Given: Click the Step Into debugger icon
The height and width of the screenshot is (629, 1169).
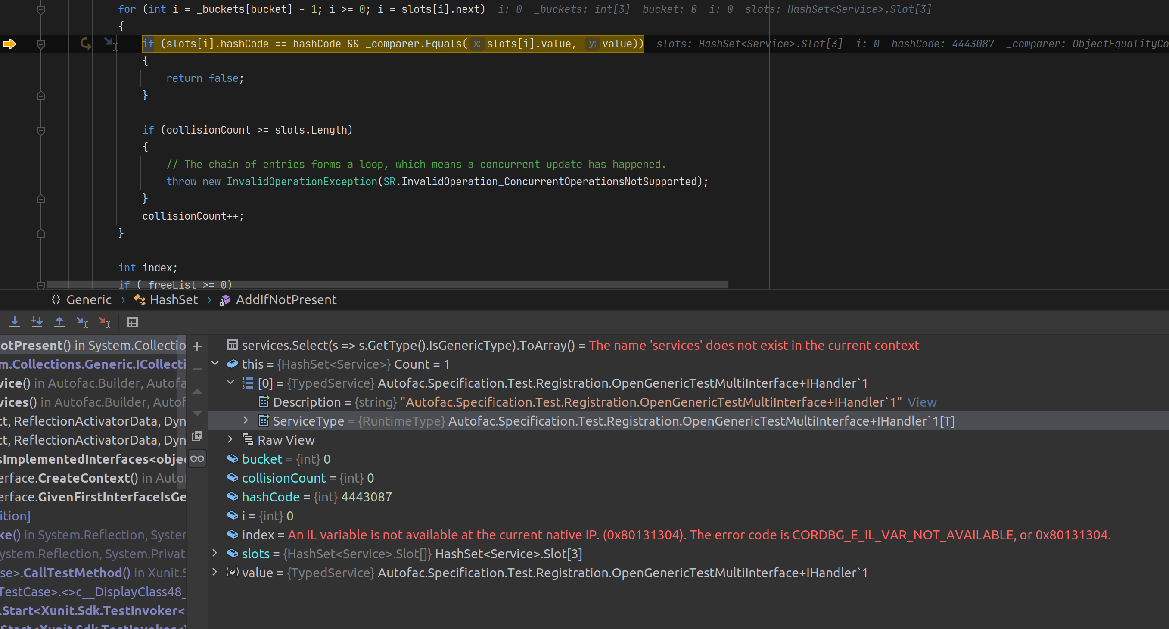Looking at the screenshot, I should pyautogui.click(x=15, y=322).
